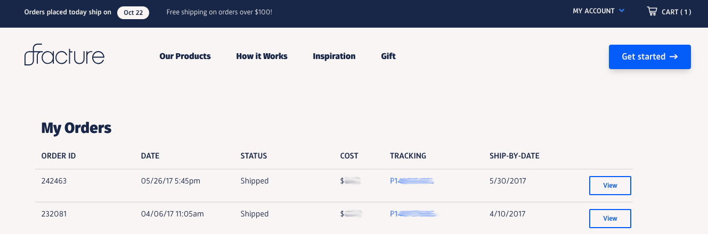
Task: Click the Order ID column header
Action: pyautogui.click(x=59, y=156)
